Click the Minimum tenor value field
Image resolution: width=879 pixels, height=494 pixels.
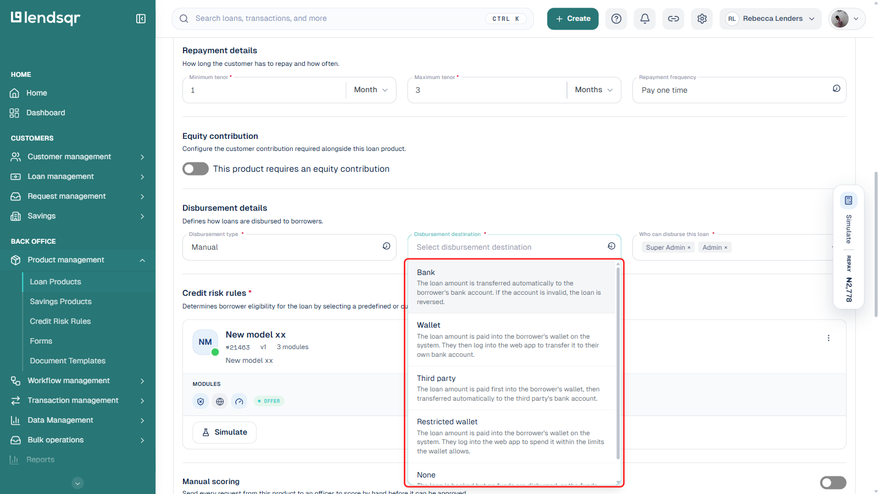coord(265,90)
